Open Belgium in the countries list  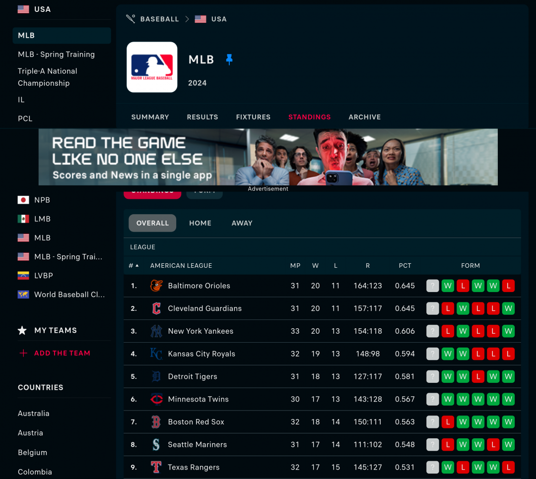(x=32, y=452)
